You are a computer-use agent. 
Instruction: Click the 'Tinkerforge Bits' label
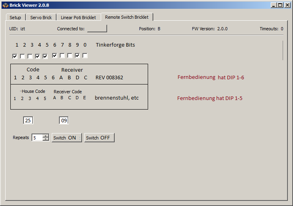(115, 45)
